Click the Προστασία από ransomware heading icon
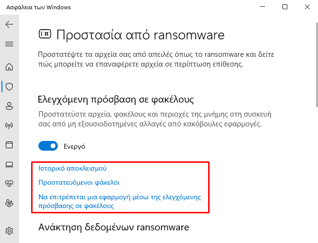318x243 pixels. click(45, 34)
